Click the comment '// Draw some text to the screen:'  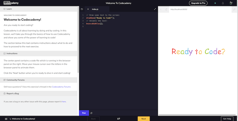[103, 15]
